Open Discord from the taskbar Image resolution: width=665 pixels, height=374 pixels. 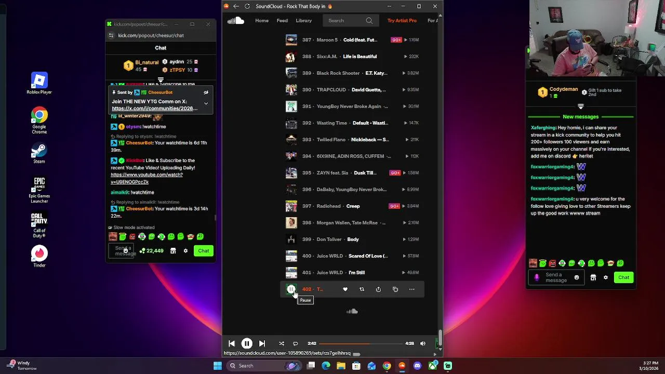(417, 366)
